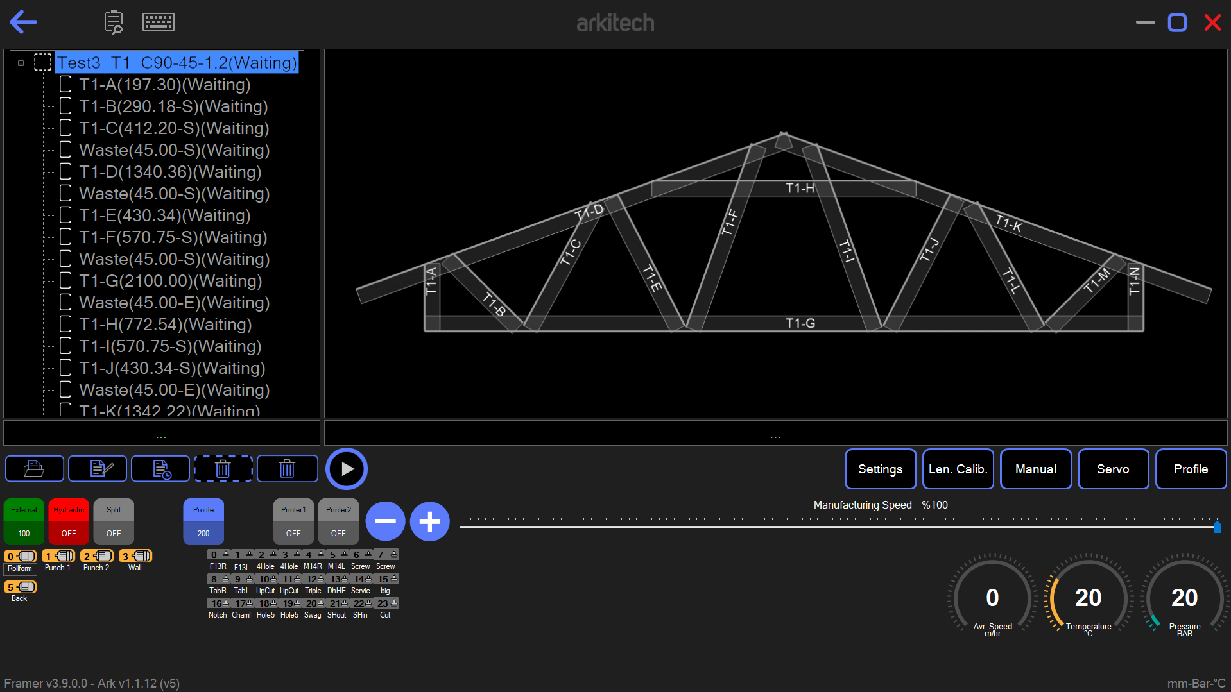Click the edit document icon
This screenshot has width=1231, height=692.
tap(97, 469)
